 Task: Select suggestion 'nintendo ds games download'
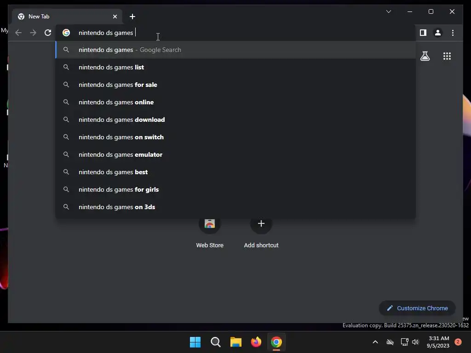235,120
